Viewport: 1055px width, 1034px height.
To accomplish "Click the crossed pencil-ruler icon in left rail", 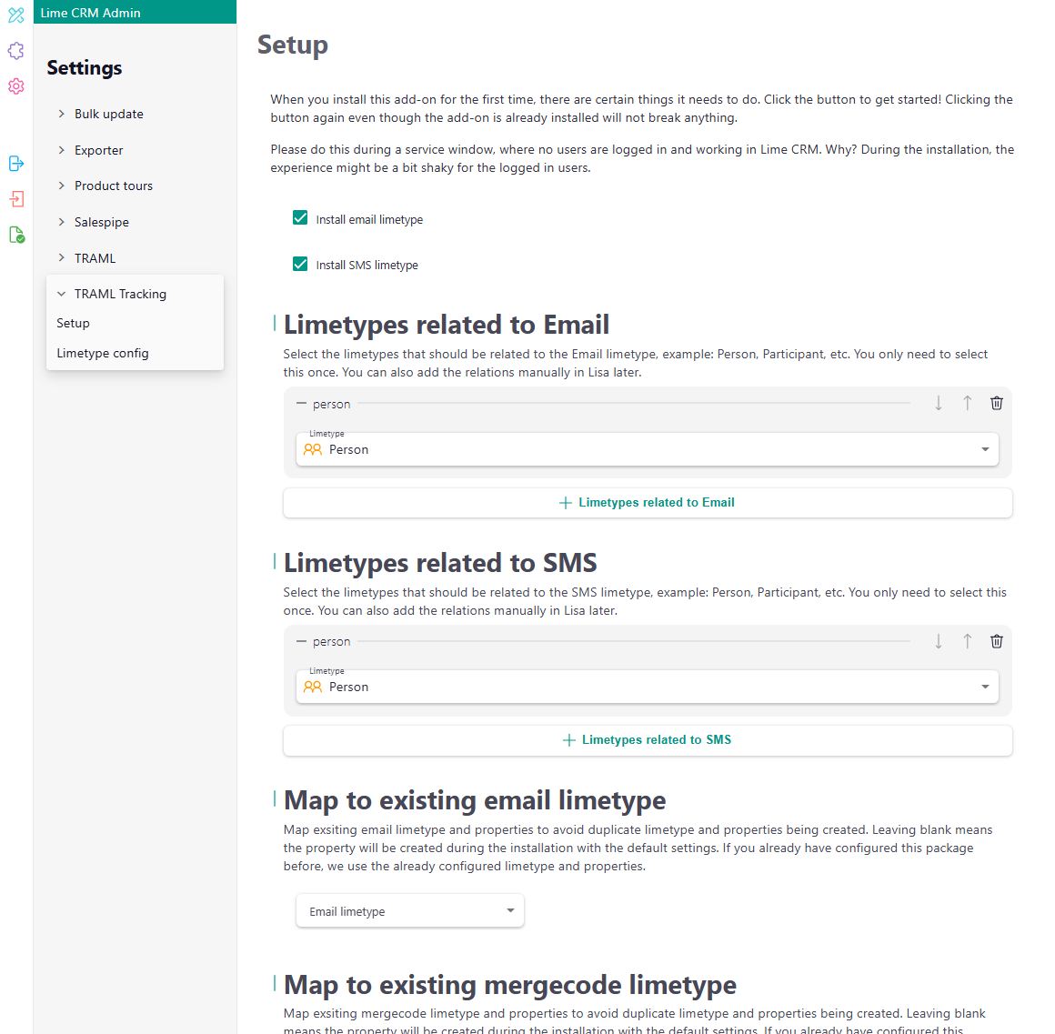I will [x=16, y=15].
